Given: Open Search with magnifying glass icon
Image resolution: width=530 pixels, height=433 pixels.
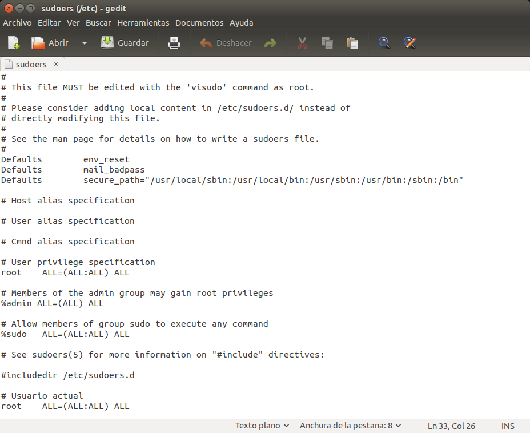Looking at the screenshot, I should (x=384, y=43).
